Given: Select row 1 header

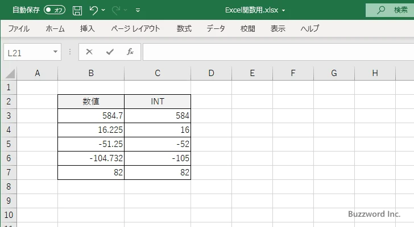Looking at the screenshot, I should (x=9, y=87).
